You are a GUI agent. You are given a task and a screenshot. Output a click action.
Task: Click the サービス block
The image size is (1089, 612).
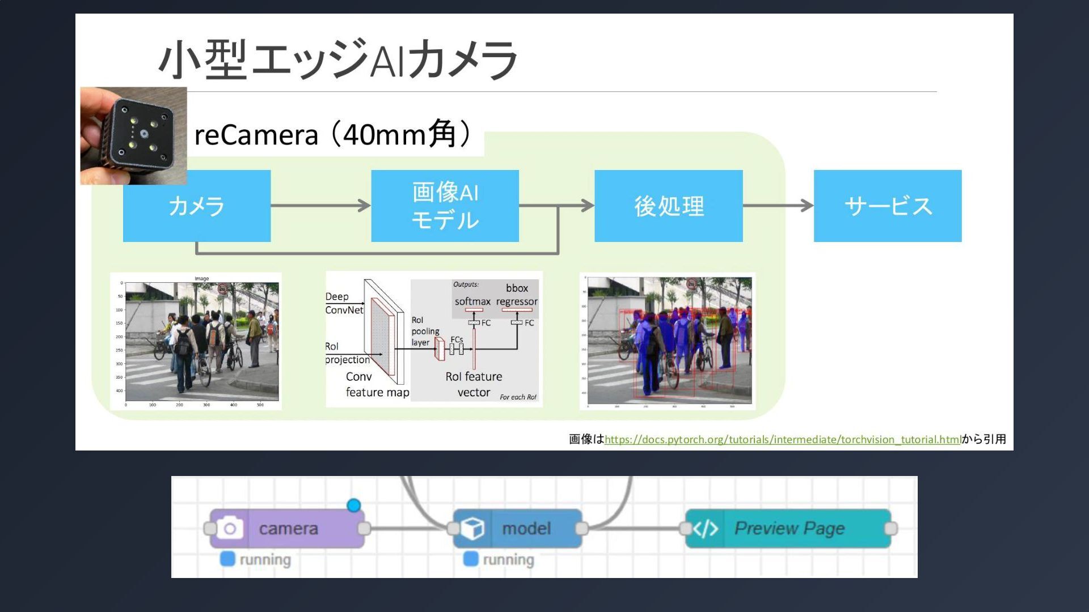[887, 206]
